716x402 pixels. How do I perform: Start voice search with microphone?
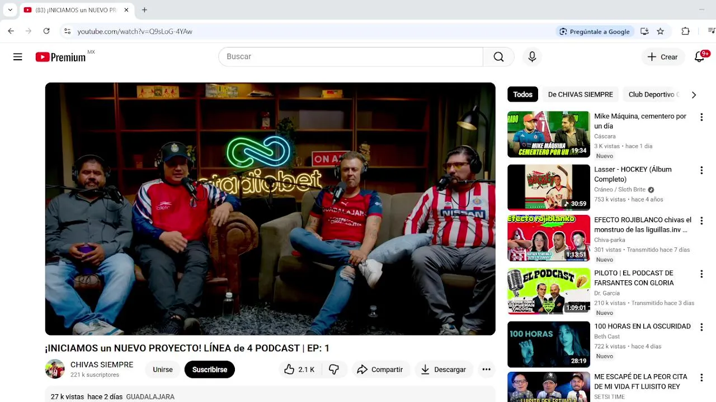pyautogui.click(x=532, y=57)
